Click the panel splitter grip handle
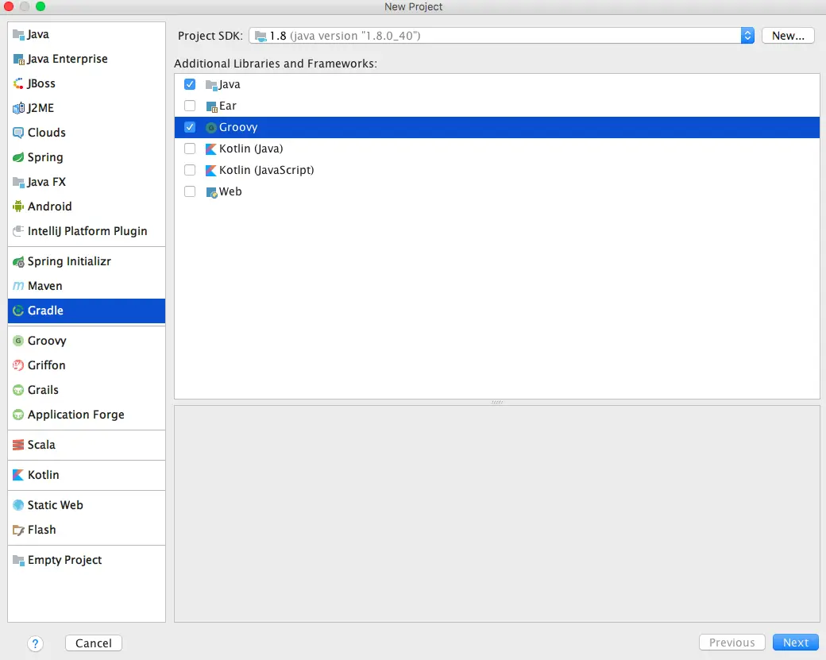Screen dimensions: 826x660 496,403
